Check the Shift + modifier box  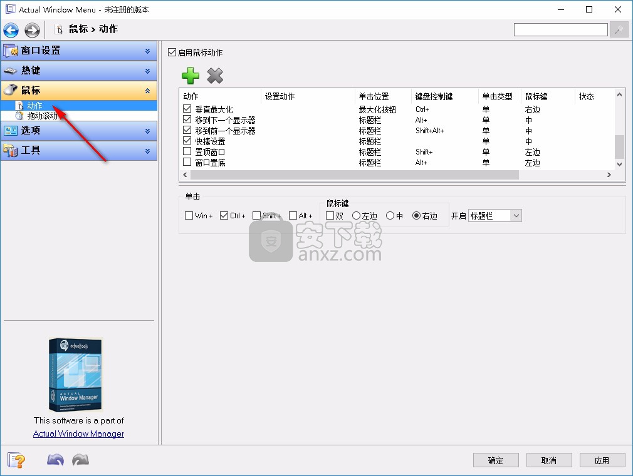click(256, 216)
